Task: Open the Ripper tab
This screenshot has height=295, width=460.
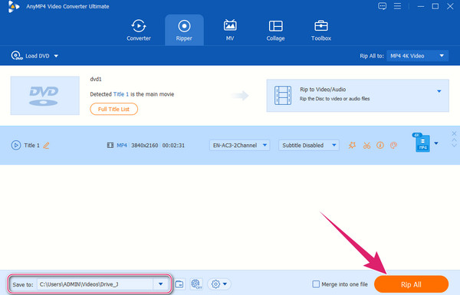Action: coord(184,30)
